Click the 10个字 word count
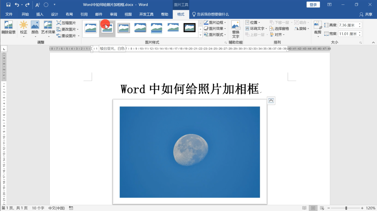 [38, 208]
